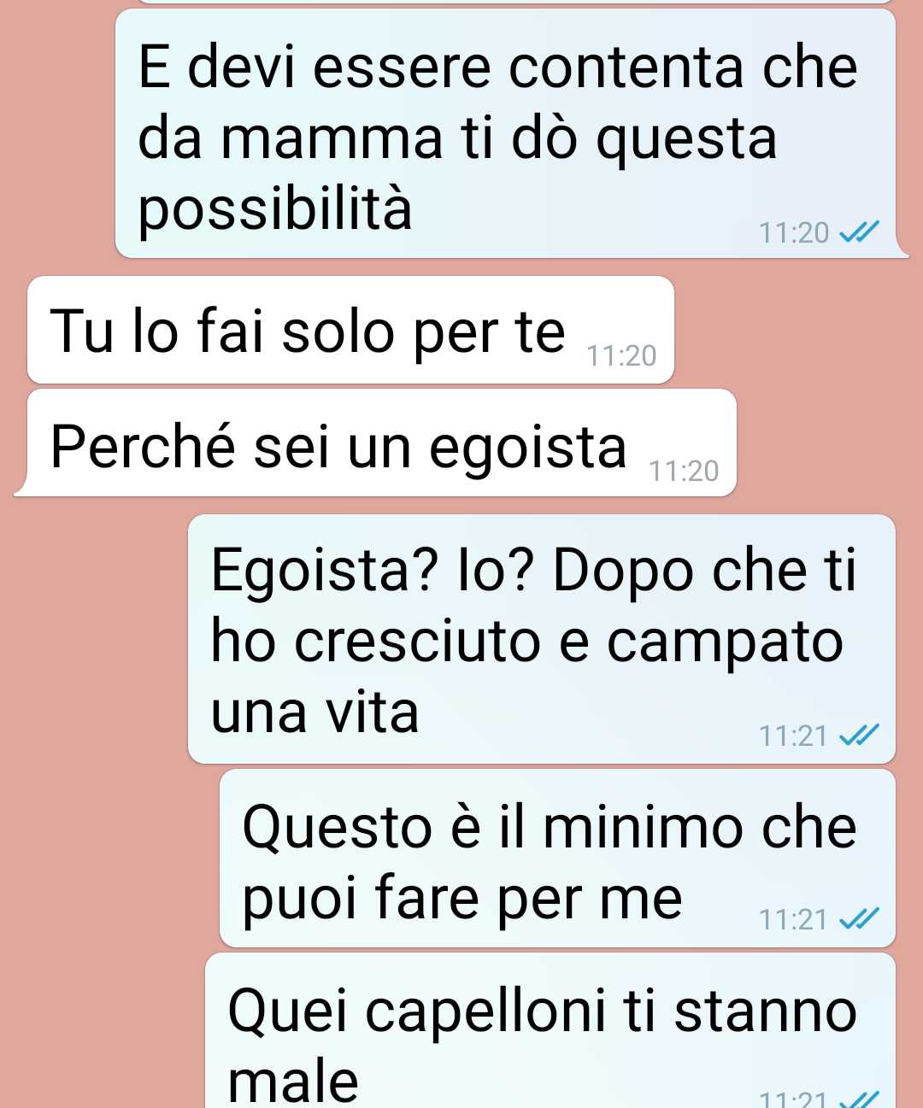Click the 11:20 timestamp on "possibilità" message
923x1108 pixels.
click(794, 232)
